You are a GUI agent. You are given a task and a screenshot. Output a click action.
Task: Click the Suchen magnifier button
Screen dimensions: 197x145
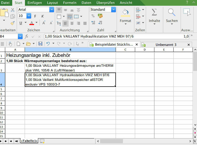172,16
